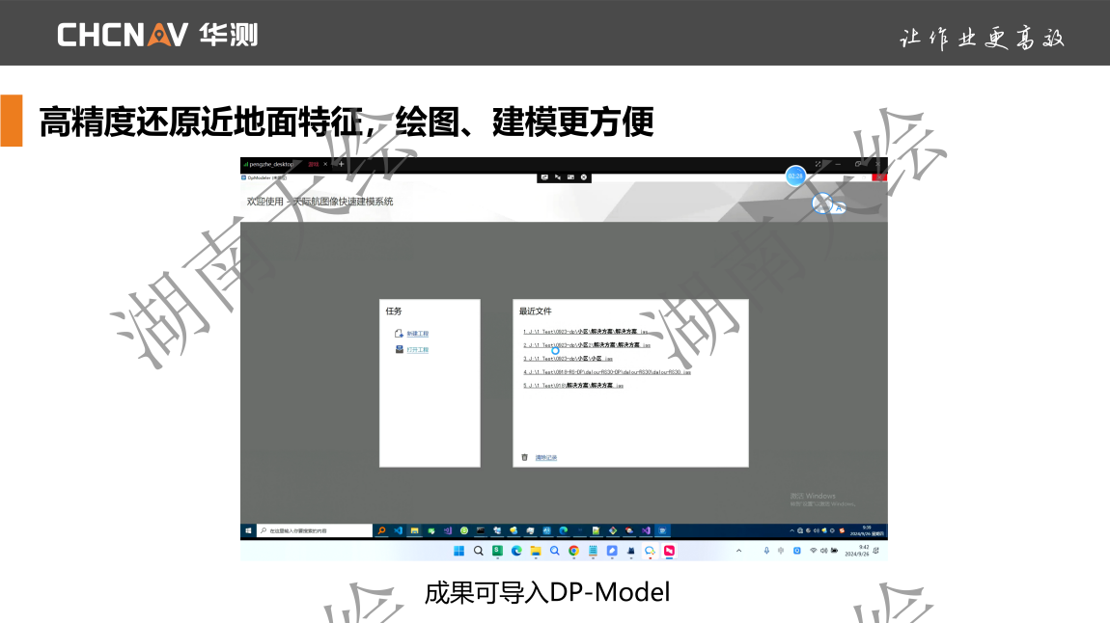Open Google Chrome from the outer taskbar
1110x623 pixels.
(x=573, y=551)
